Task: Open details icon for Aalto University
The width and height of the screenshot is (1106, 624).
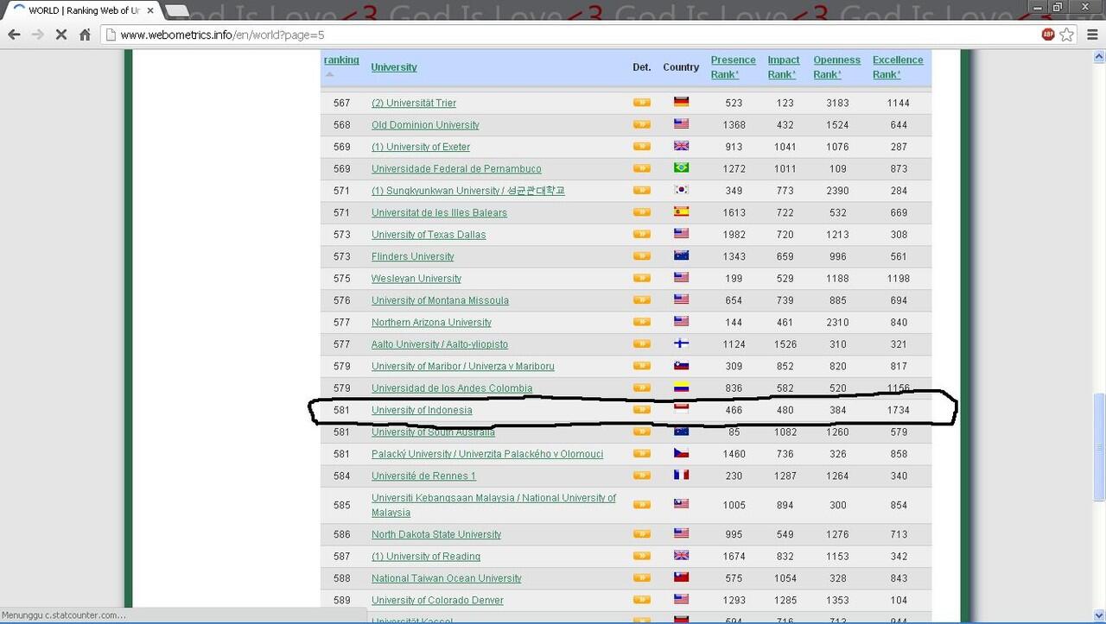Action: coord(641,344)
